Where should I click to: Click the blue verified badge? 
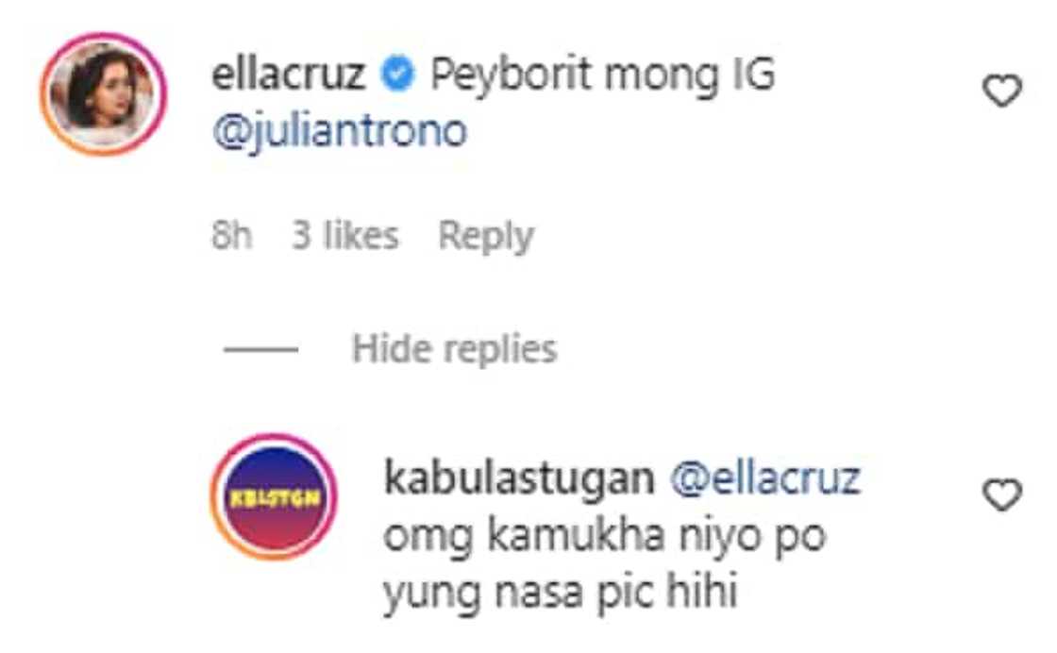[x=397, y=74]
